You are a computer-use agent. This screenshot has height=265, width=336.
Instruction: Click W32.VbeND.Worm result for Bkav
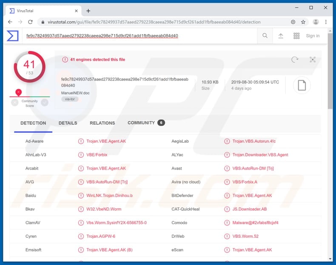tap(104, 209)
